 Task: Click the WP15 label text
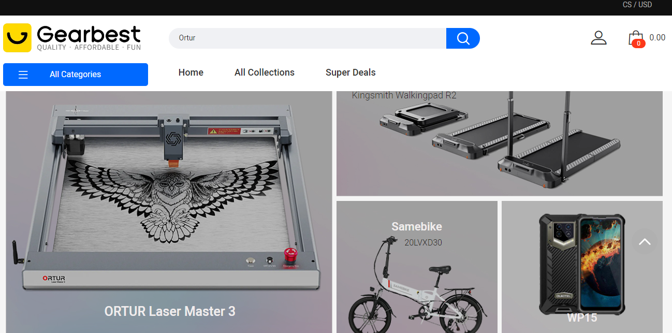[582, 317]
